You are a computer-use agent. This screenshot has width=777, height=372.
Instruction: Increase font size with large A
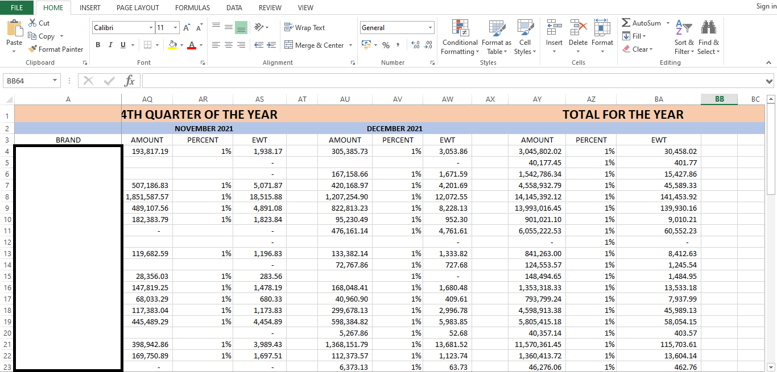188,27
